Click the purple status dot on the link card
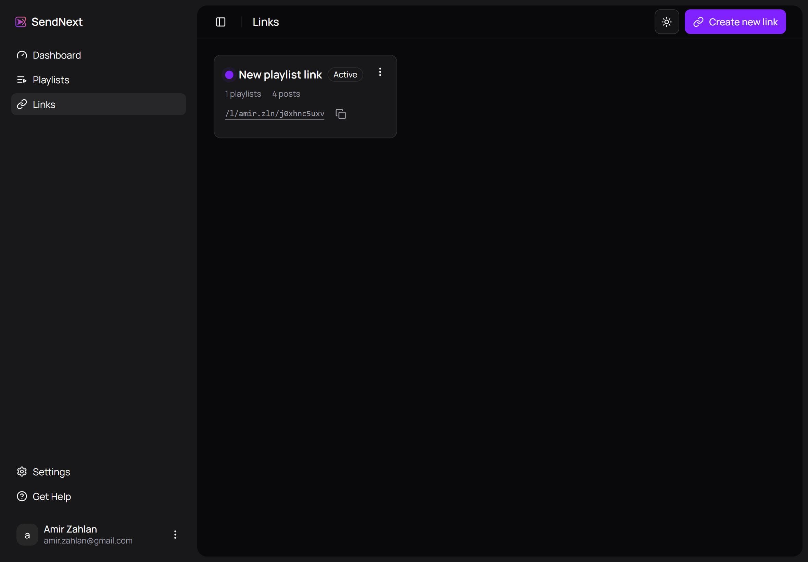Viewport: 808px width, 562px height. (229, 74)
